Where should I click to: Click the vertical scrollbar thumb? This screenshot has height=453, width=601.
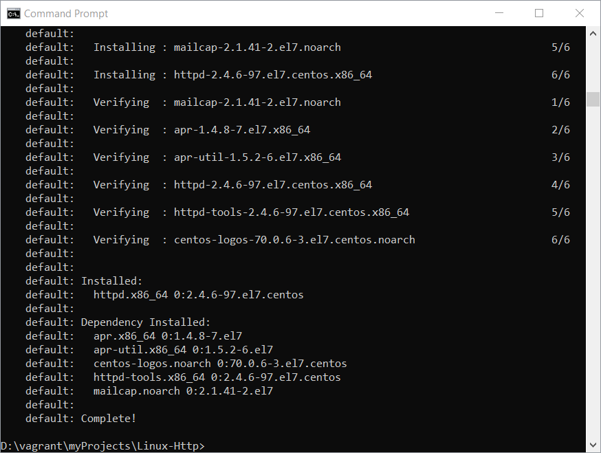(593, 99)
